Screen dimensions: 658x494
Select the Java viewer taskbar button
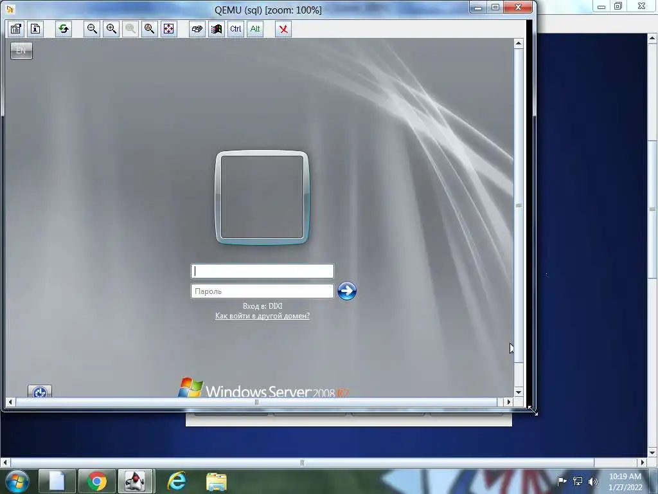point(136,481)
